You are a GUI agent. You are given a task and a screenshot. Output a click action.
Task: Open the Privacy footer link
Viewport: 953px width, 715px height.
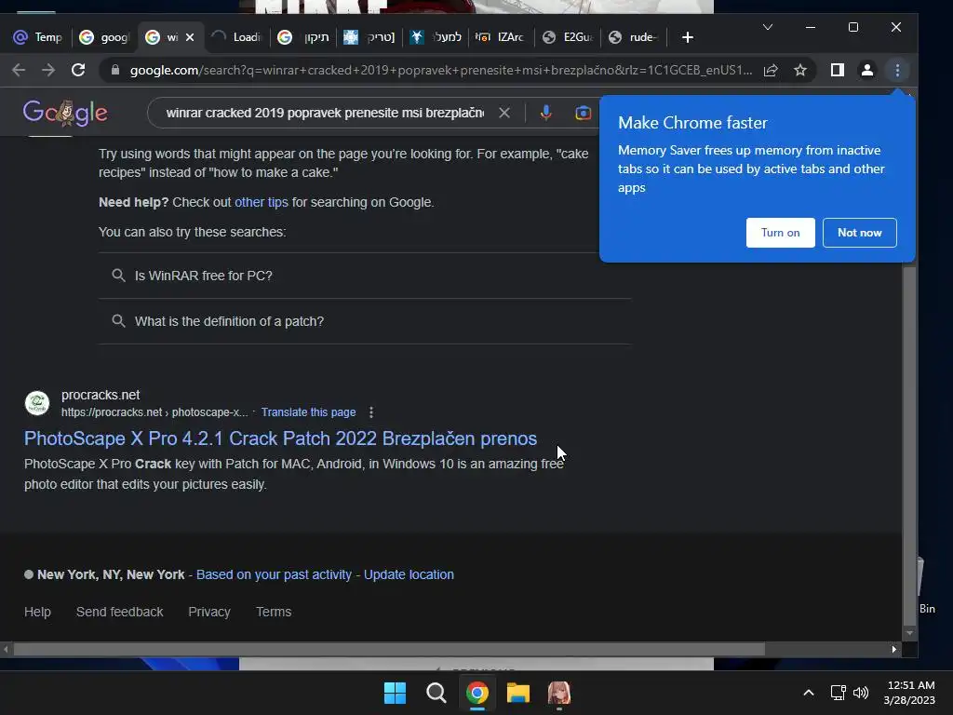209,612
